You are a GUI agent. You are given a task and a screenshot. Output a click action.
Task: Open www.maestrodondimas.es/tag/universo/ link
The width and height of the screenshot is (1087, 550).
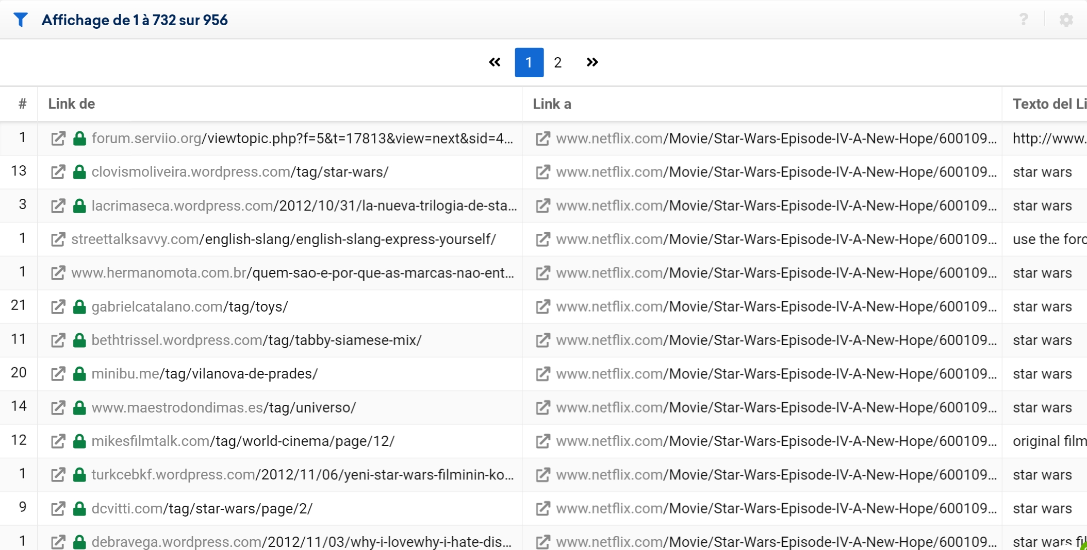(224, 408)
